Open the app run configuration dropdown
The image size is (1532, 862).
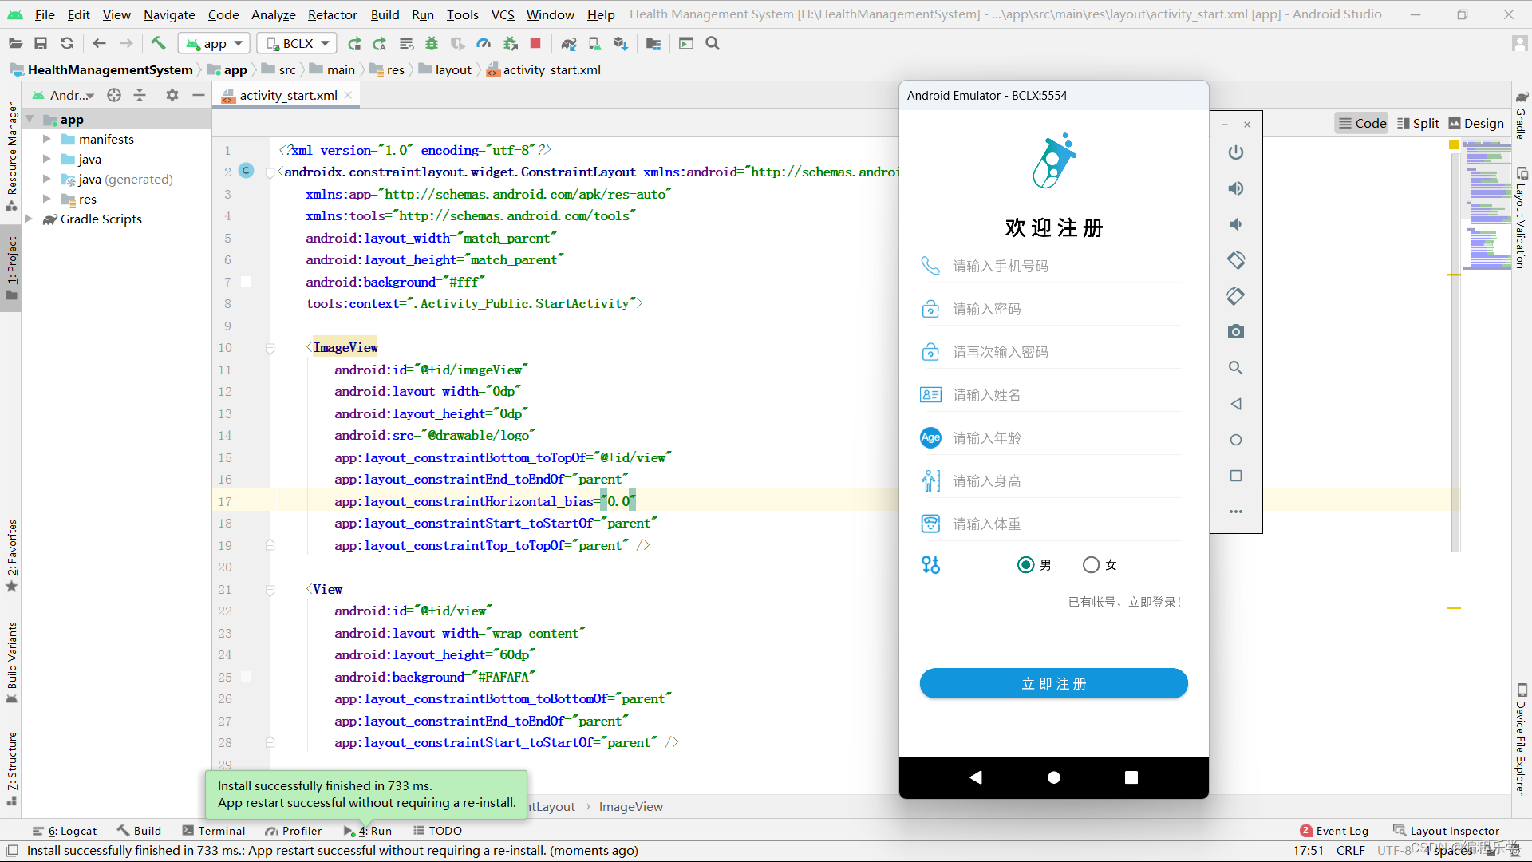213,43
